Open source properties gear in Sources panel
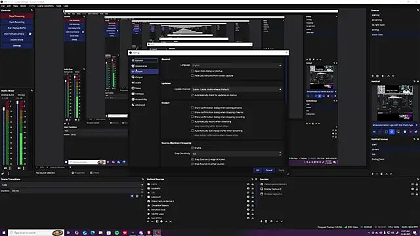Screen dimensions: 420x236 pyautogui.click(x=271, y=222)
